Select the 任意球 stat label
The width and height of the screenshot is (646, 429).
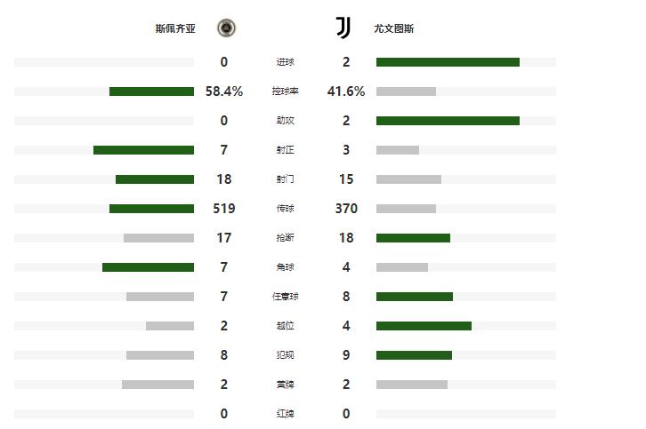point(285,297)
